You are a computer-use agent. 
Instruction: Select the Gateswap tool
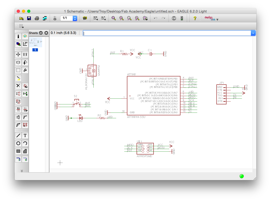pos(18,102)
